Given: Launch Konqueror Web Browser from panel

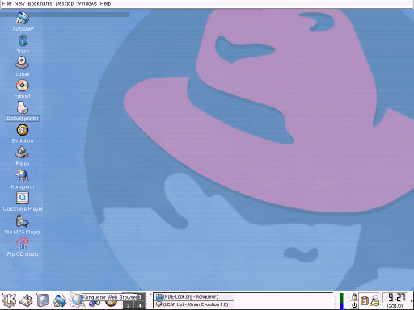Looking at the screenshot, I should pos(77,300).
